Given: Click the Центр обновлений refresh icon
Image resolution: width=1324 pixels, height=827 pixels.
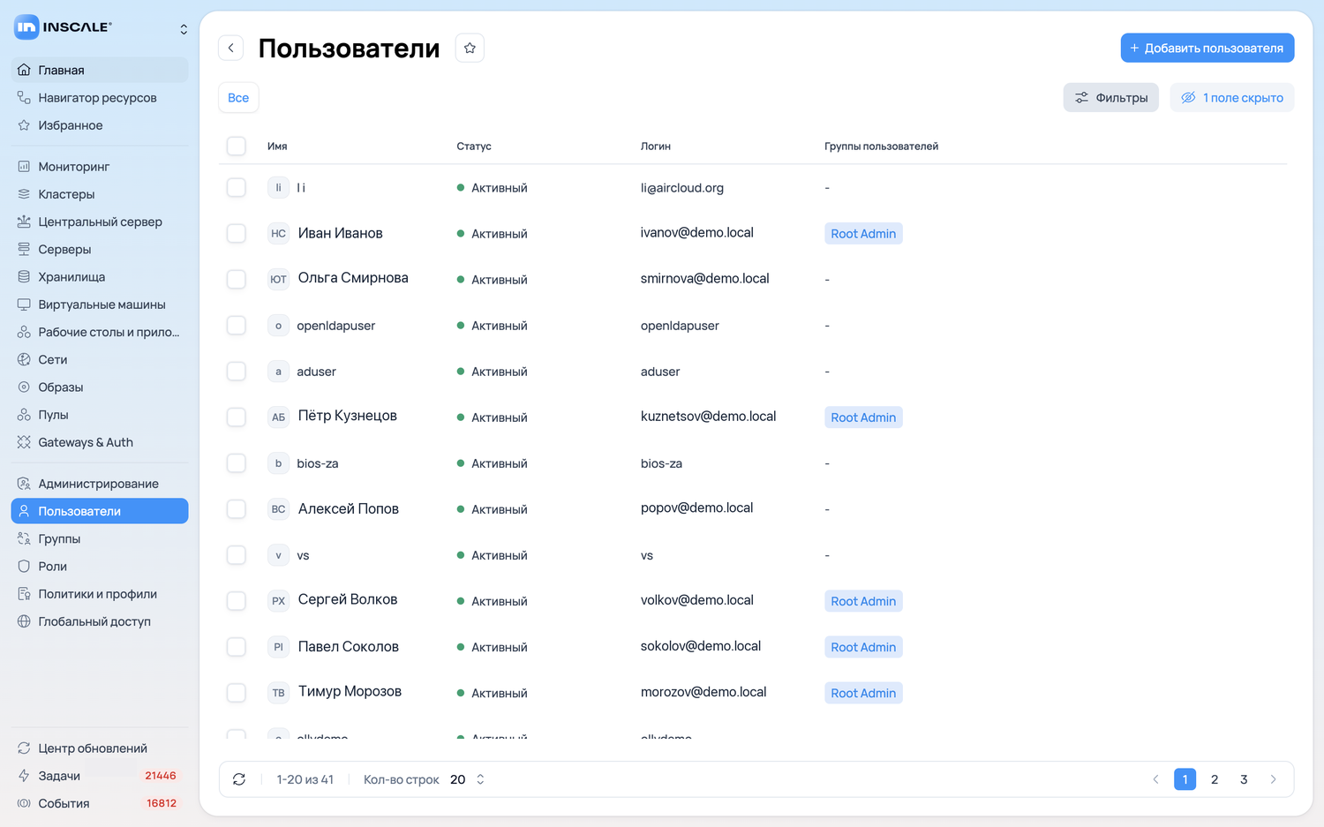Looking at the screenshot, I should click(24, 748).
